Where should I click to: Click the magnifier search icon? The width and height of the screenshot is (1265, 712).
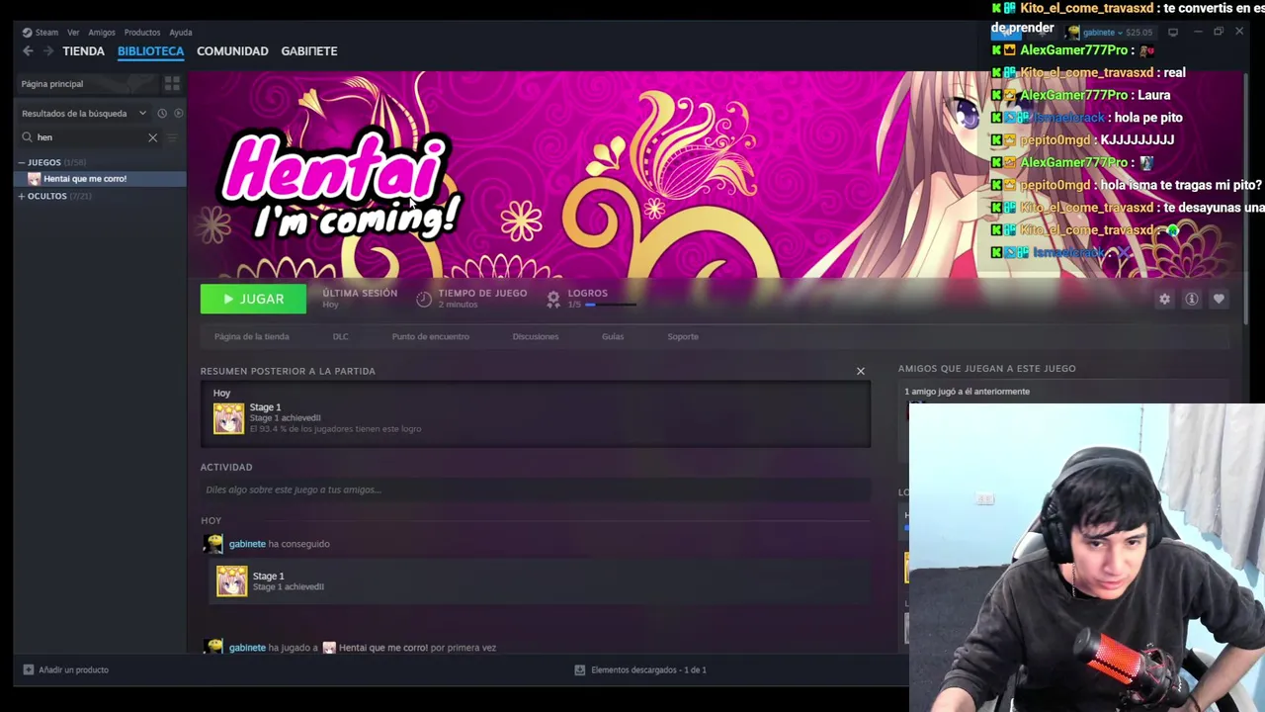tap(29, 137)
